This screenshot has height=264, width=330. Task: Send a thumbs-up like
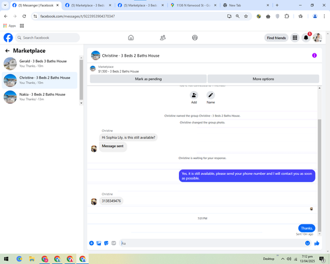(317, 243)
